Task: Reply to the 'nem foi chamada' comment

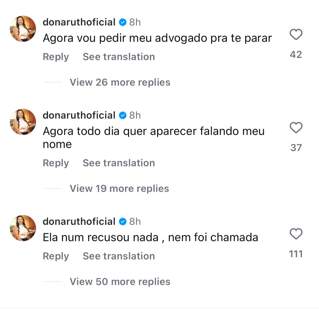Action: click(x=56, y=256)
